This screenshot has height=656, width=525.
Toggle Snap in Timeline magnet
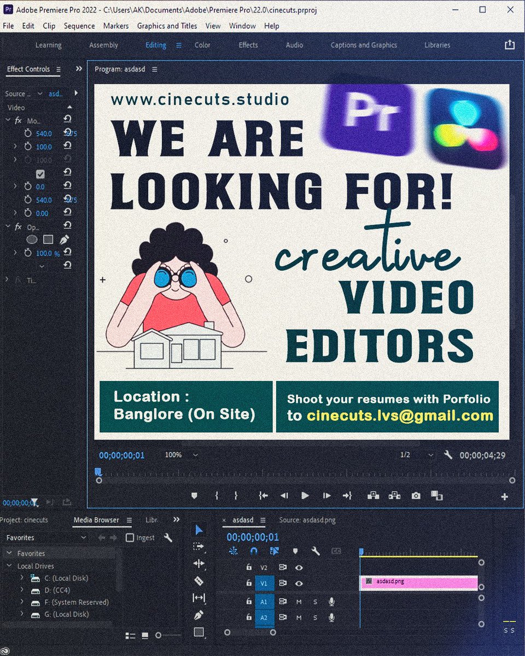pos(254,551)
